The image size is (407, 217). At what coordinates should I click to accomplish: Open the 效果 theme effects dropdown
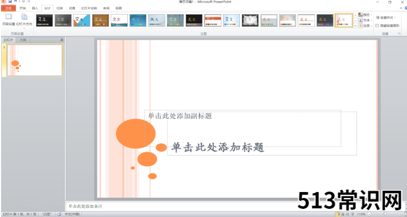365,26
